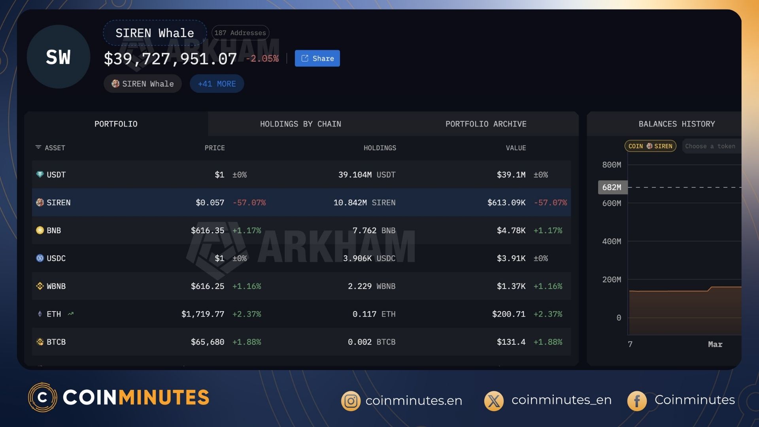Click the $39,727,951.07 total balance

click(x=170, y=59)
